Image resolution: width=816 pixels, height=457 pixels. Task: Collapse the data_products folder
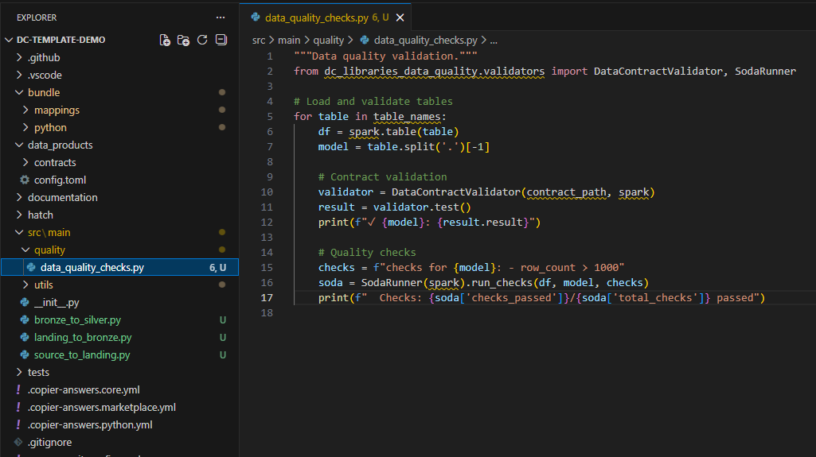(x=19, y=145)
